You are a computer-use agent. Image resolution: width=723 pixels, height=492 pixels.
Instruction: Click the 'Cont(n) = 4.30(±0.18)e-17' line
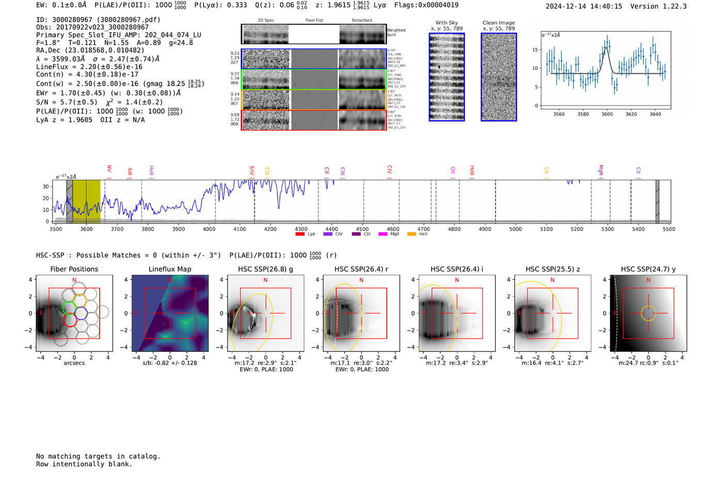87,74
